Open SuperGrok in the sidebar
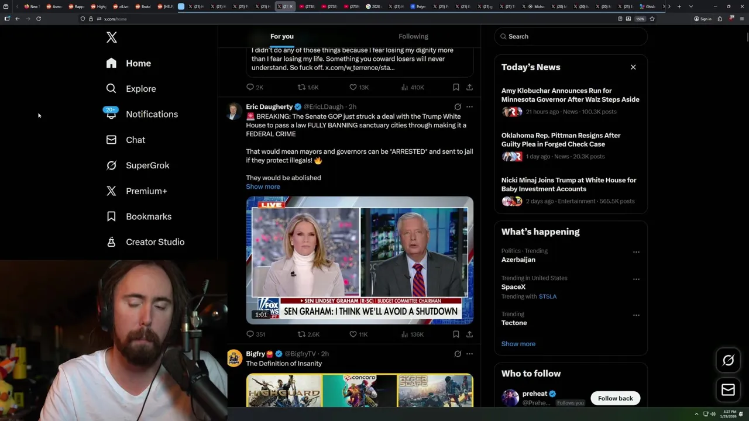This screenshot has height=421, width=749. [x=138, y=165]
